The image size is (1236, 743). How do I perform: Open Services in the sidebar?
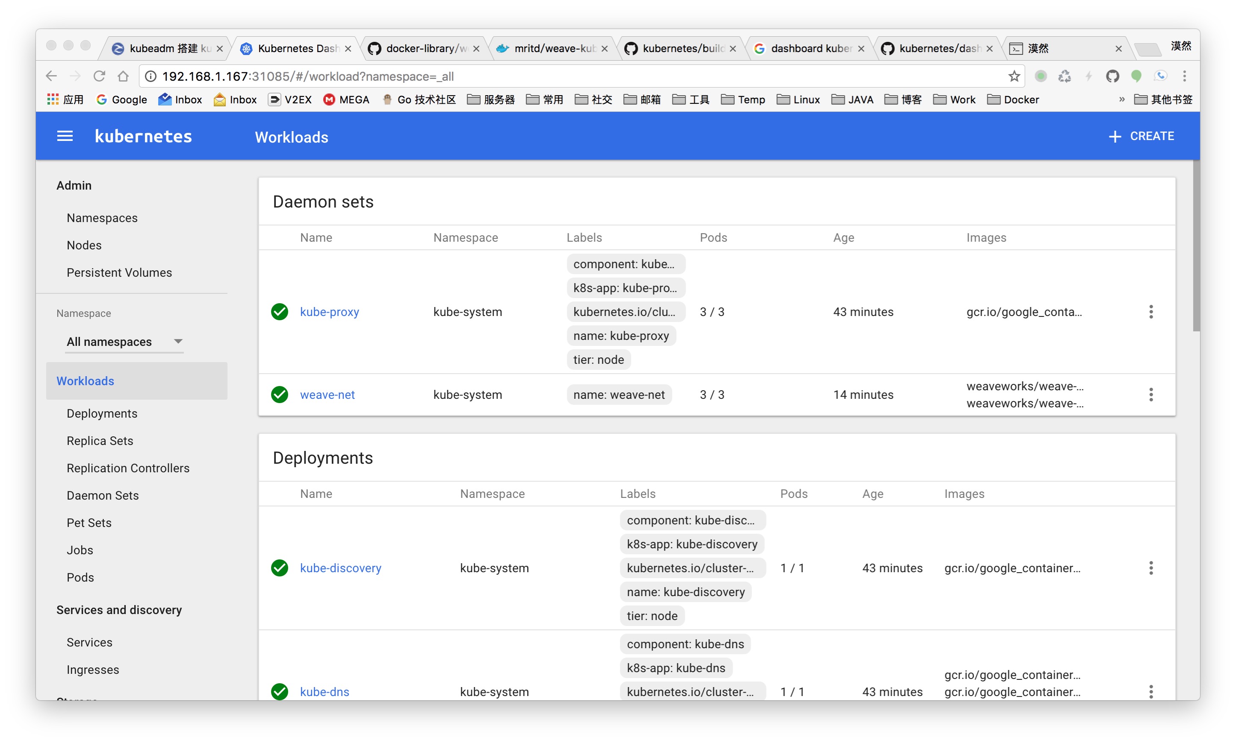coord(89,642)
